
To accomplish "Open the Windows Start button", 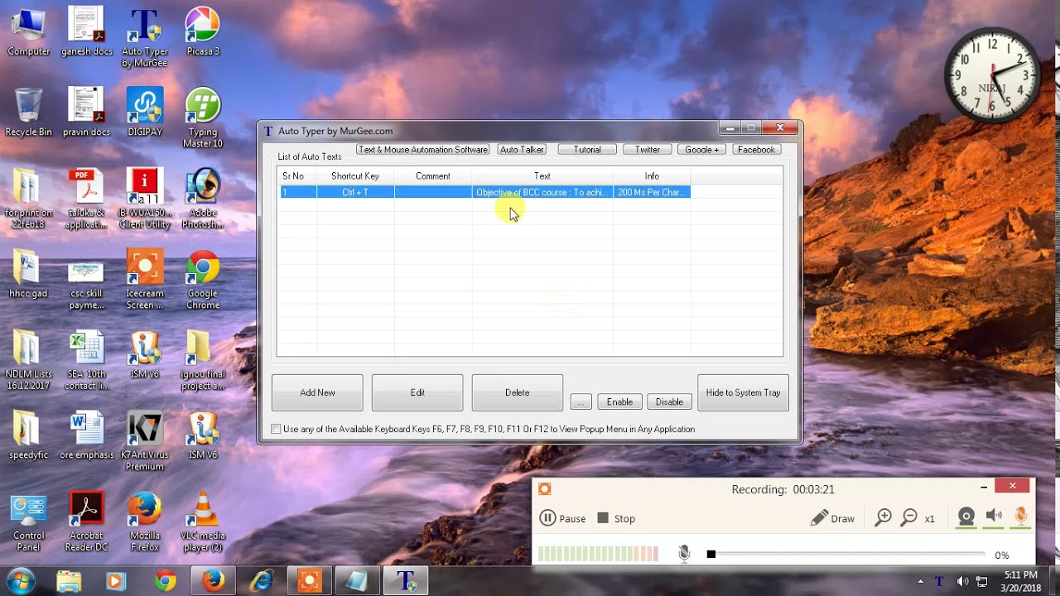I will 19,581.
